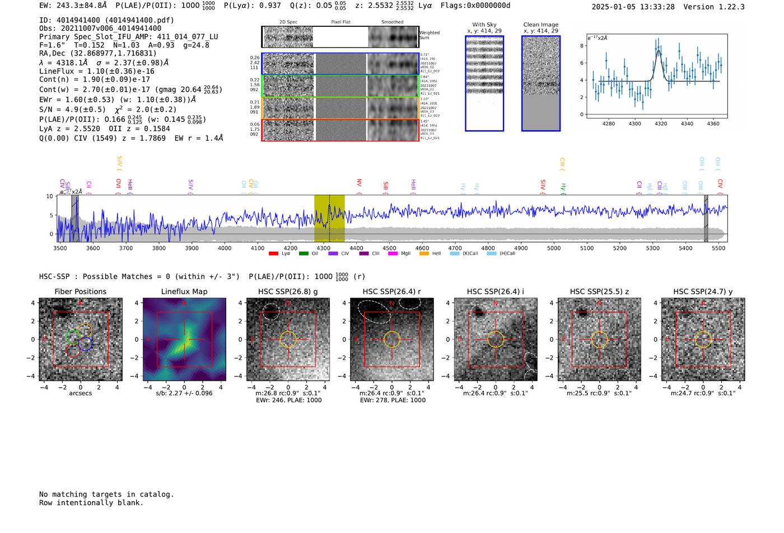Click the green fiber circle in Fiber Positions
Viewport: 784px width, 533px height.
pos(73,337)
